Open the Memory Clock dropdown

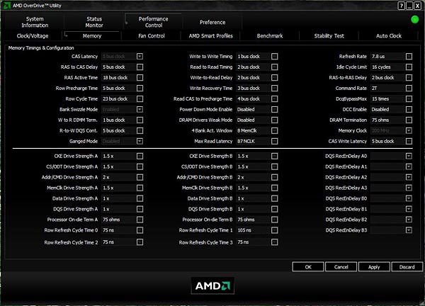[409, 130]
